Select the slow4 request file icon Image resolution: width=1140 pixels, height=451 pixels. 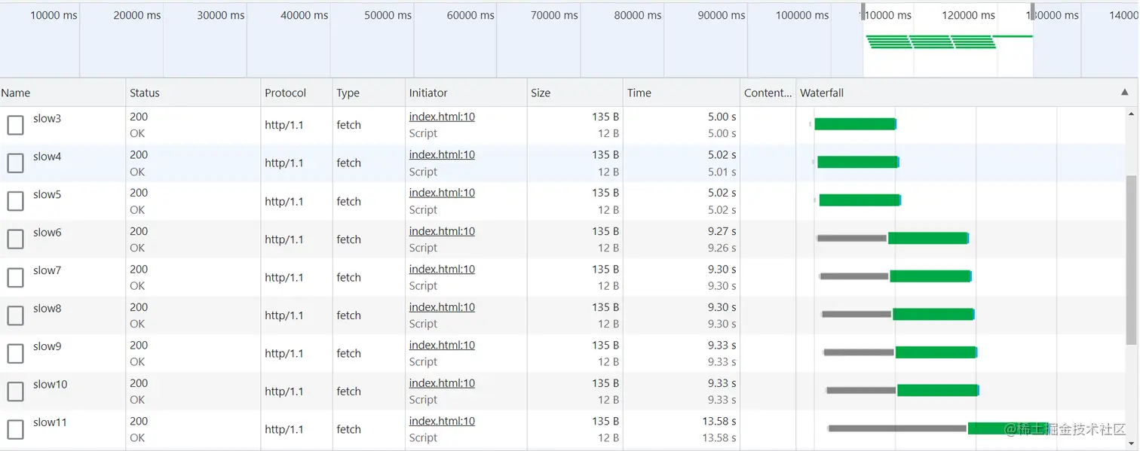pyautogui.click(x=15, y=163)
